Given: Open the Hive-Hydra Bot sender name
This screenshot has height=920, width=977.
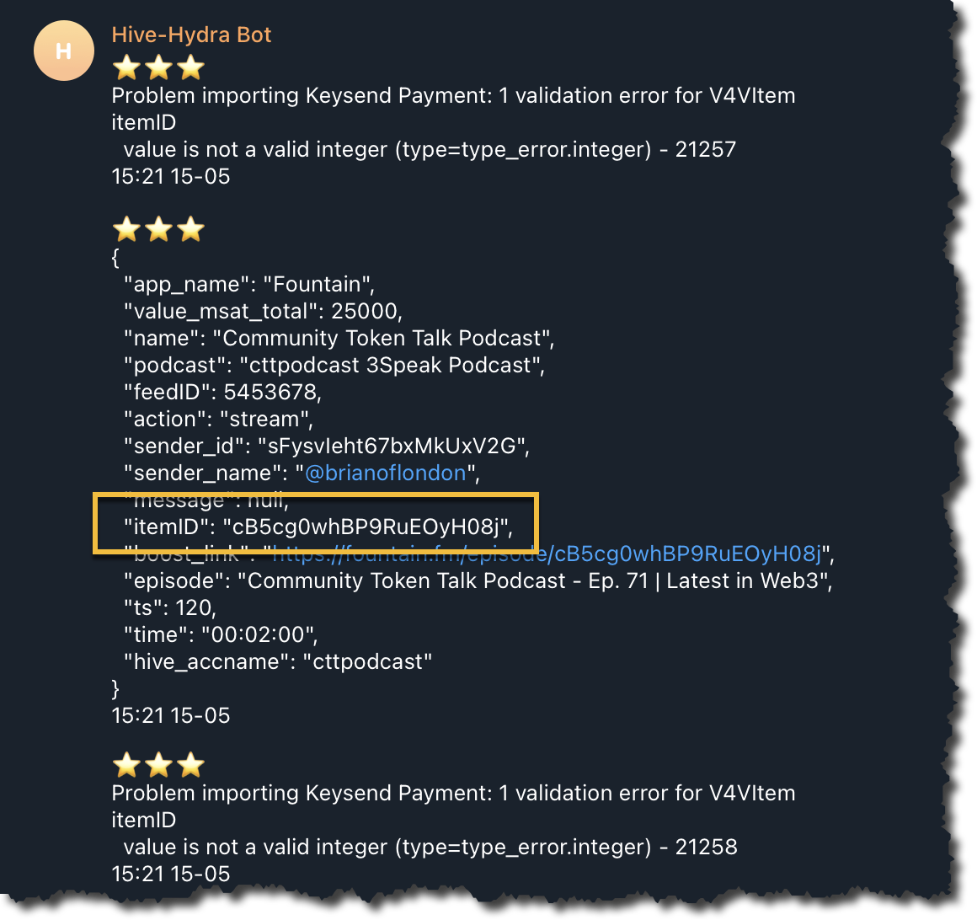Looking at the screenshot, I should (x=191, y=35).
